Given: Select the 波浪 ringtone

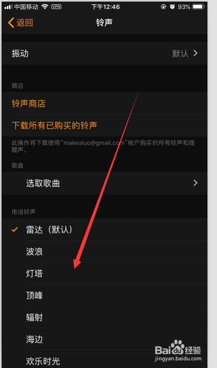Looking at the screenshot, I should tap(105, 251).
